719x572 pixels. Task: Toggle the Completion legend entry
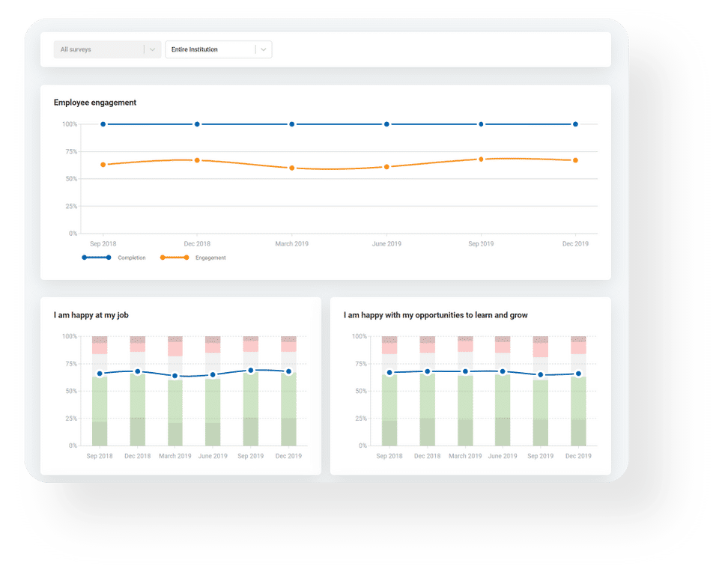tap(114, 258)
